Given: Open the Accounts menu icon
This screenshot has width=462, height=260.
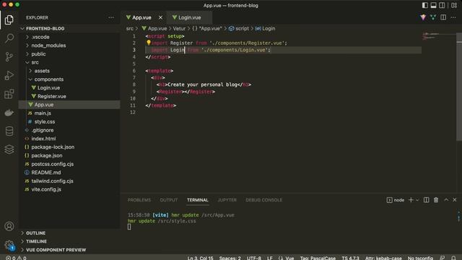Looking at the screenshot, I should click(x=9, y=226).
